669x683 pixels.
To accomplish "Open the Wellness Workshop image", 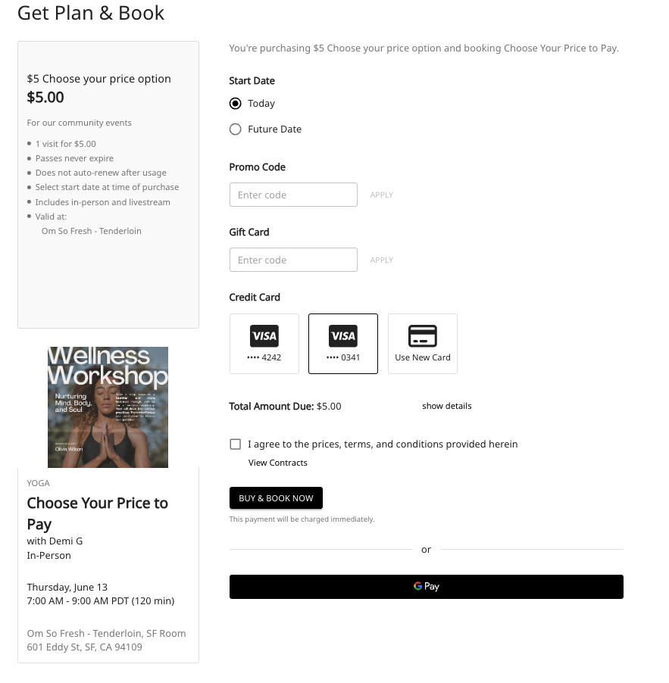I will [108, 407].
